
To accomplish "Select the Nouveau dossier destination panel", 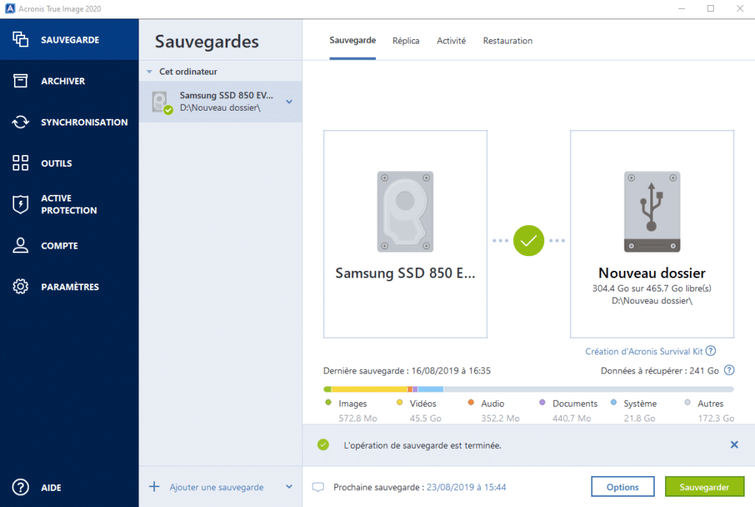I will coord(652,234).
